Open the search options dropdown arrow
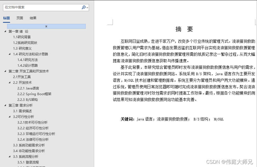 87,8
